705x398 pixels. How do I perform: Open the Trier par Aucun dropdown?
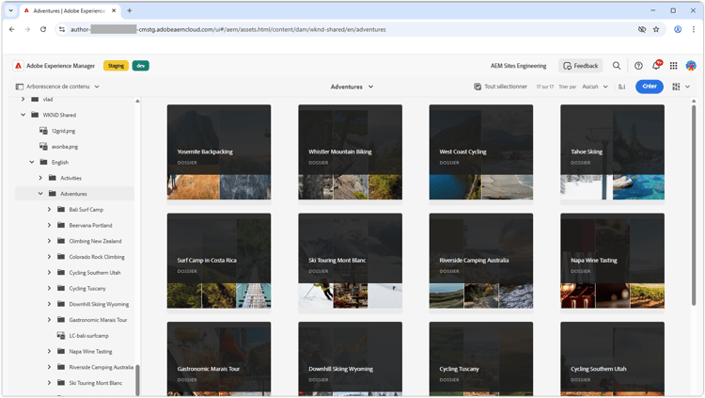coord(594,87)
